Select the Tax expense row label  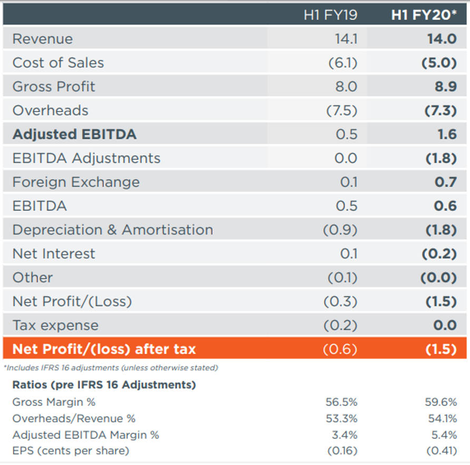pos(55,325)
